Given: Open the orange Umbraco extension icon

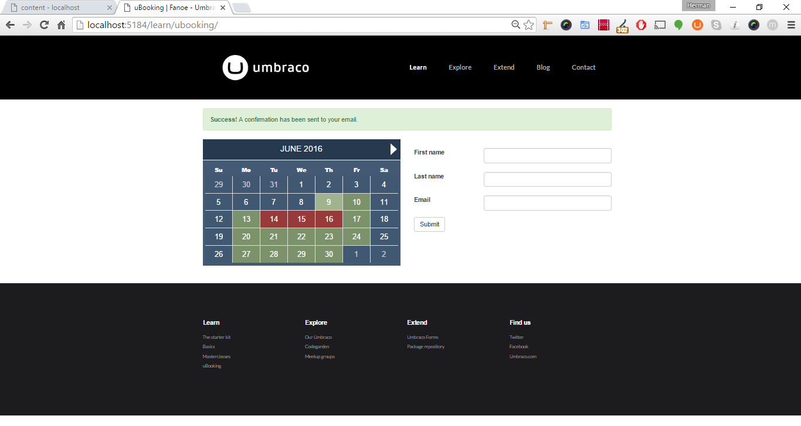Looking at the screenshot, I should point(697,25).
